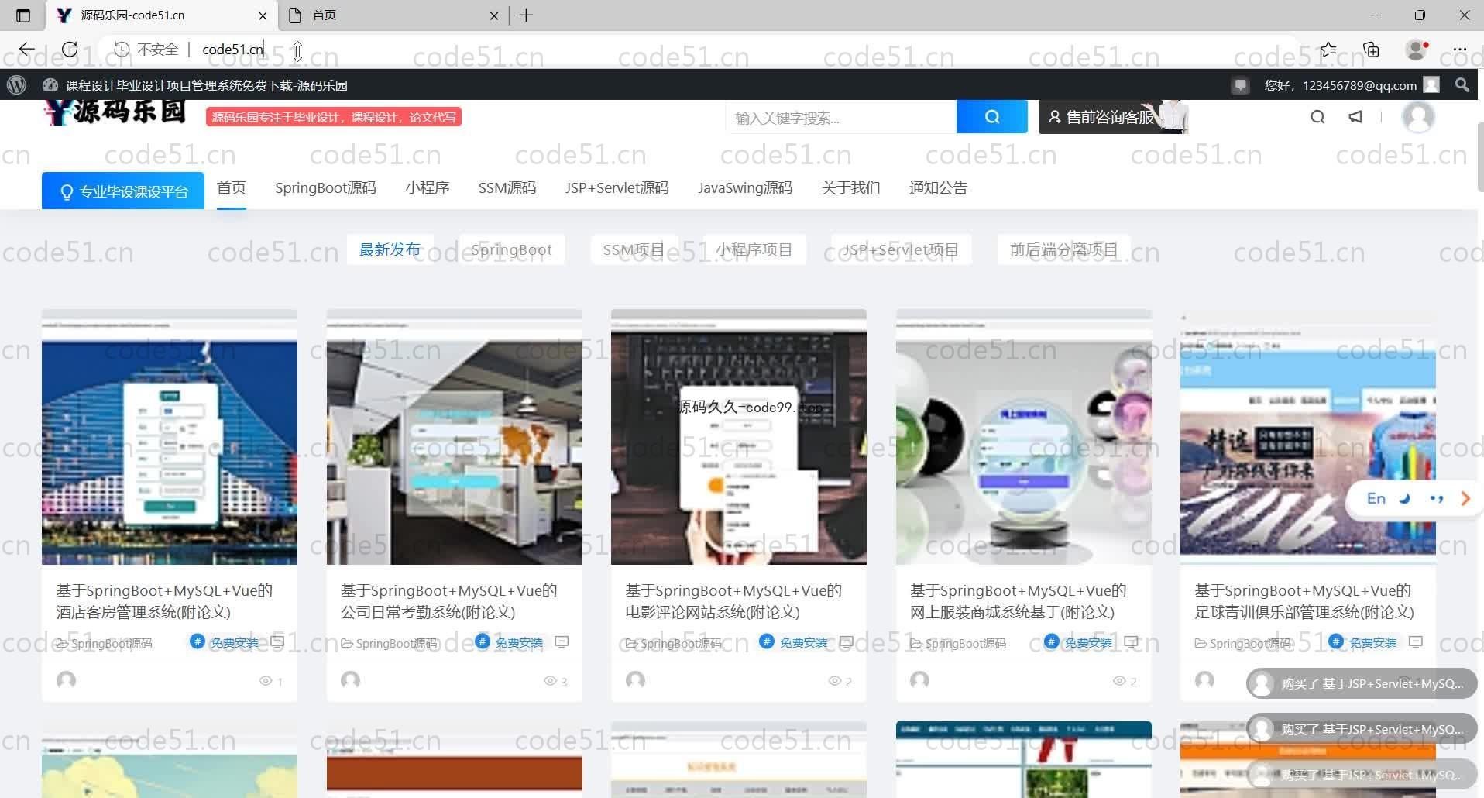Viewport: 1484px width, 798px height.
Task: Select the 小程序项目 filter tab
Action: pos(754,249)
